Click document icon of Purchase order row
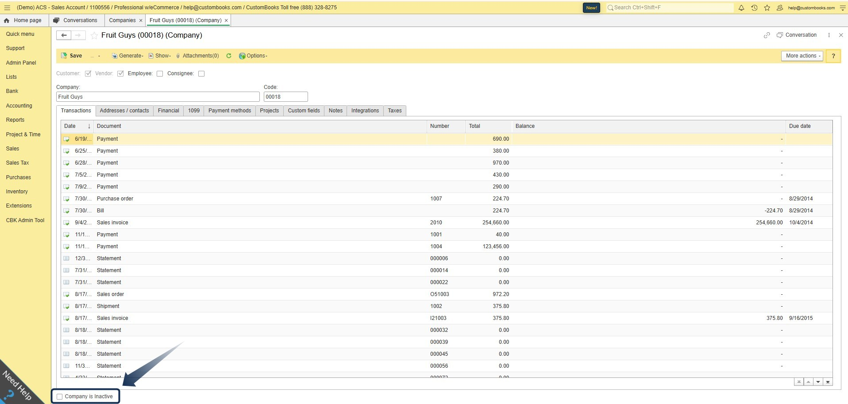The height and width of the screenshot is (404, 848). pos(66,199)
